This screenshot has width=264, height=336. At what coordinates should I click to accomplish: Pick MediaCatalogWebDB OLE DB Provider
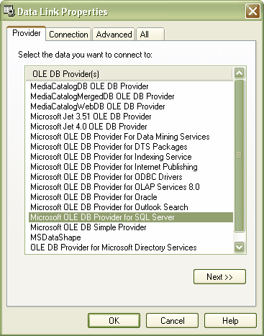131,106
